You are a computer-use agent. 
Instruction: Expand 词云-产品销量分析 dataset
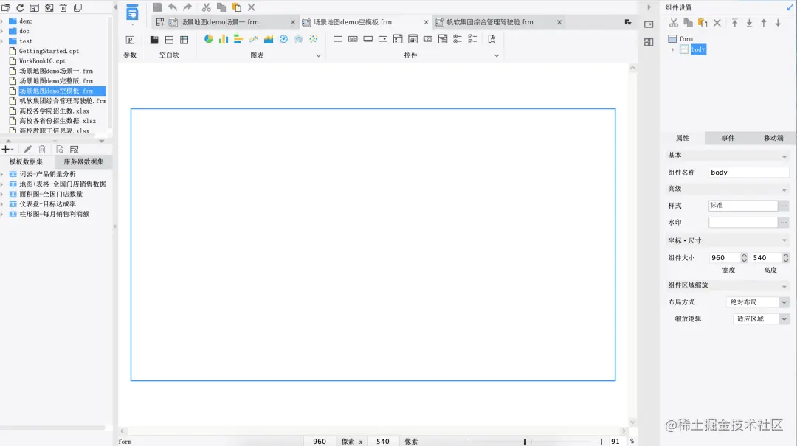tap(2, 174)
